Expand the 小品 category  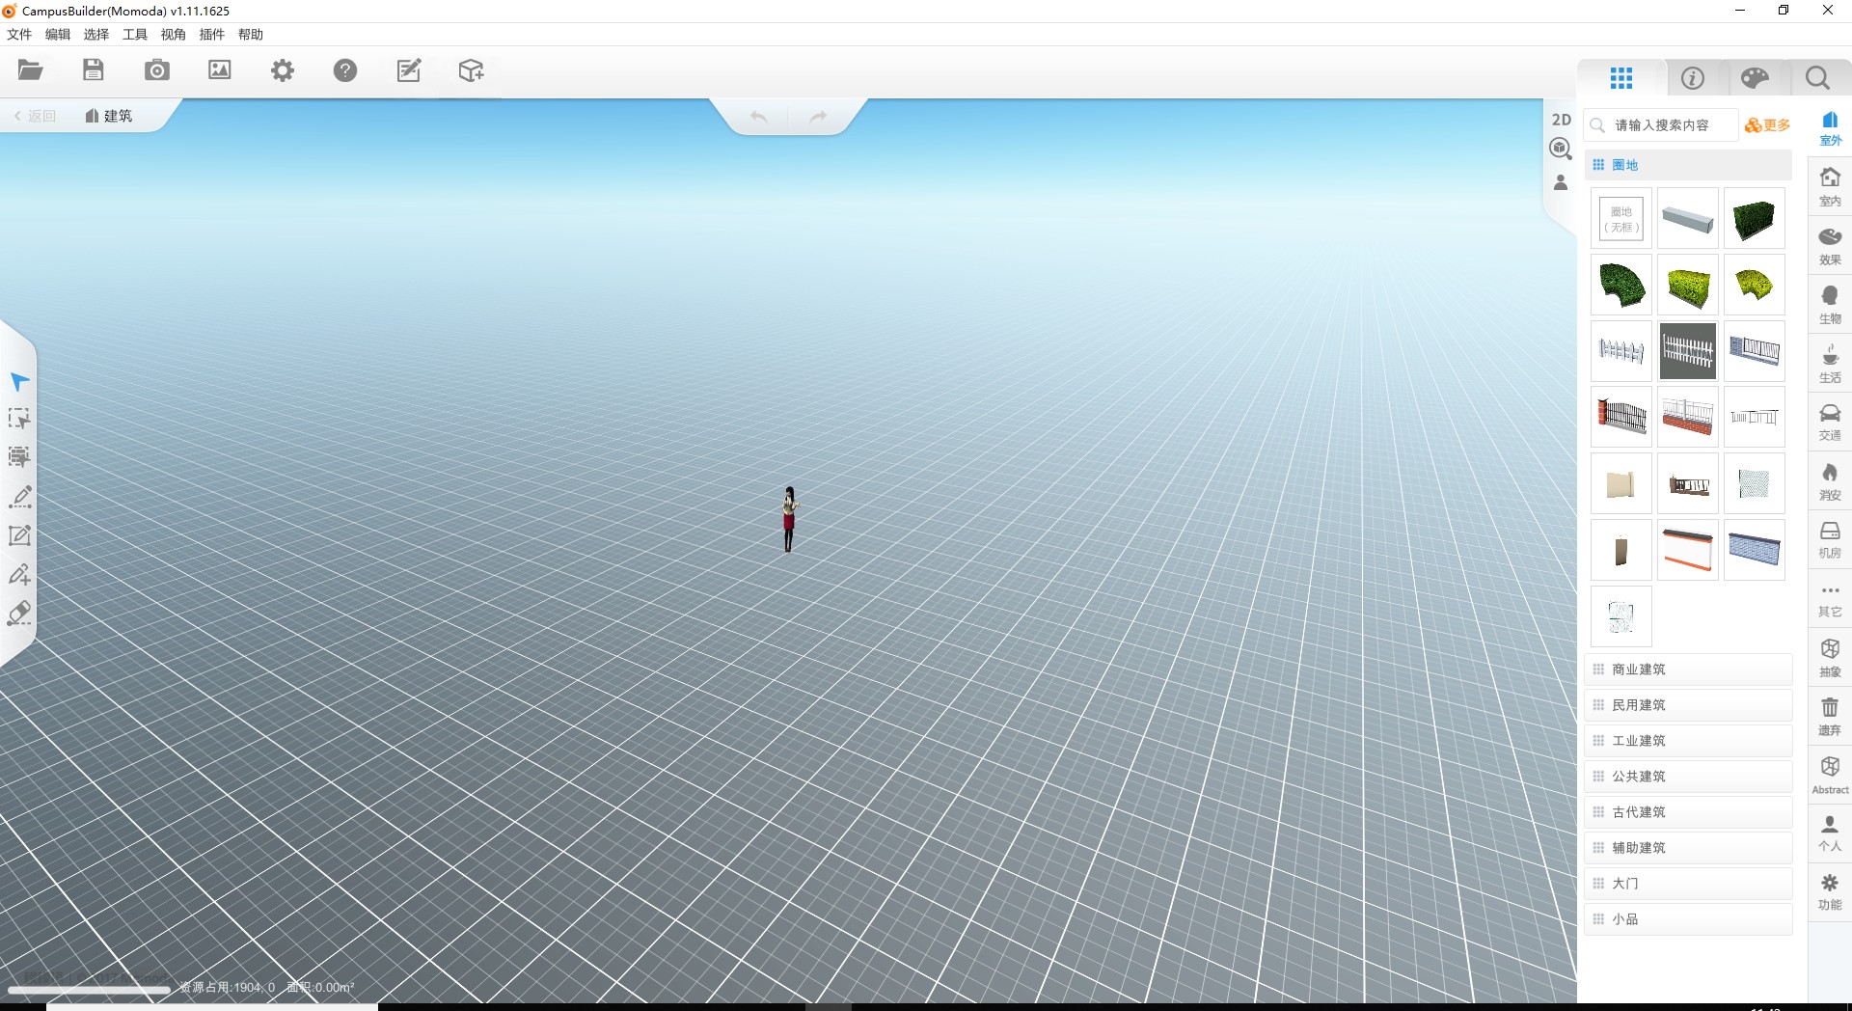click(1688, 919)
